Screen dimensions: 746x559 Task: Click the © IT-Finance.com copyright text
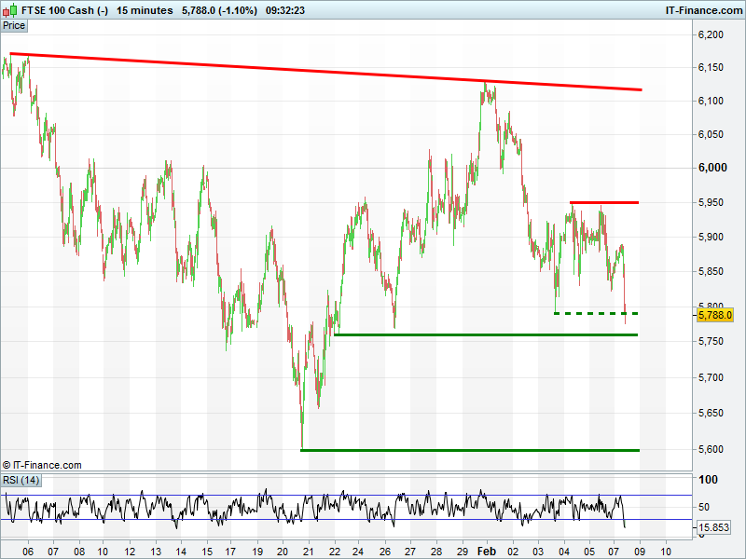(42, 465)
